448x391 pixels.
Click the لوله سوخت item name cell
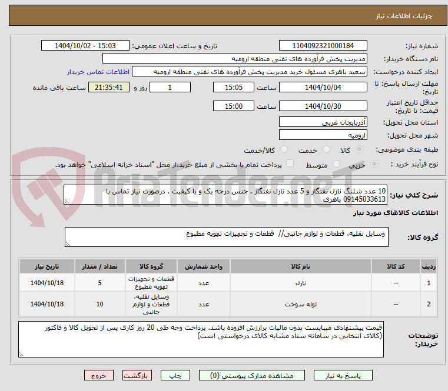[x=301, y=304]
